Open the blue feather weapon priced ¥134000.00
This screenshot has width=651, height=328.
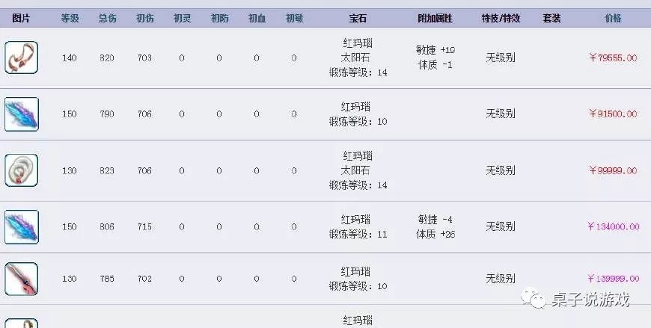click(x=21, y=226)
